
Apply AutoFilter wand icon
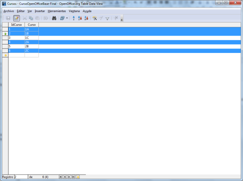[x=94, y=18]
